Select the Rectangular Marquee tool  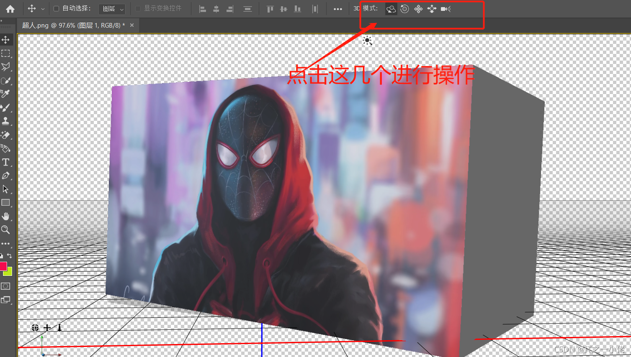pos(6,54)
